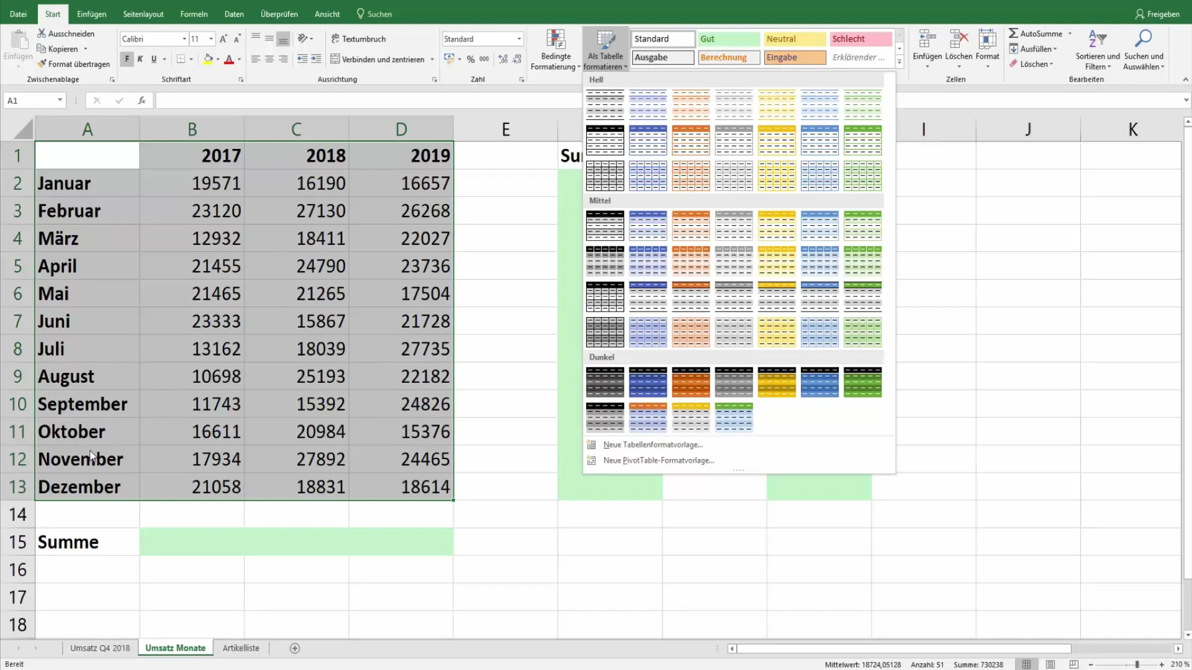Click the increase decimal places icon

503,60
